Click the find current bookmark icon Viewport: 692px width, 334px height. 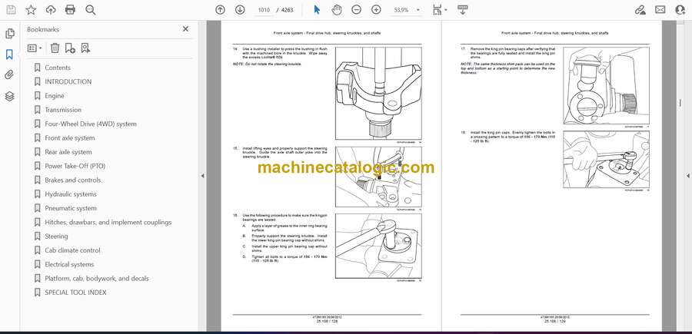click(85, 48)
